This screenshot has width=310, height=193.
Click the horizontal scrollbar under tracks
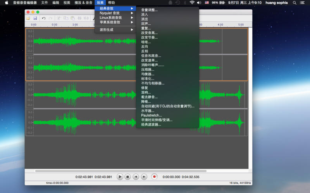click(x=121, y=171)
